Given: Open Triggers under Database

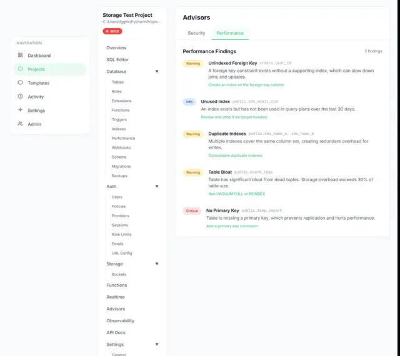Looking at the screenshot, I should coord(119,119).
